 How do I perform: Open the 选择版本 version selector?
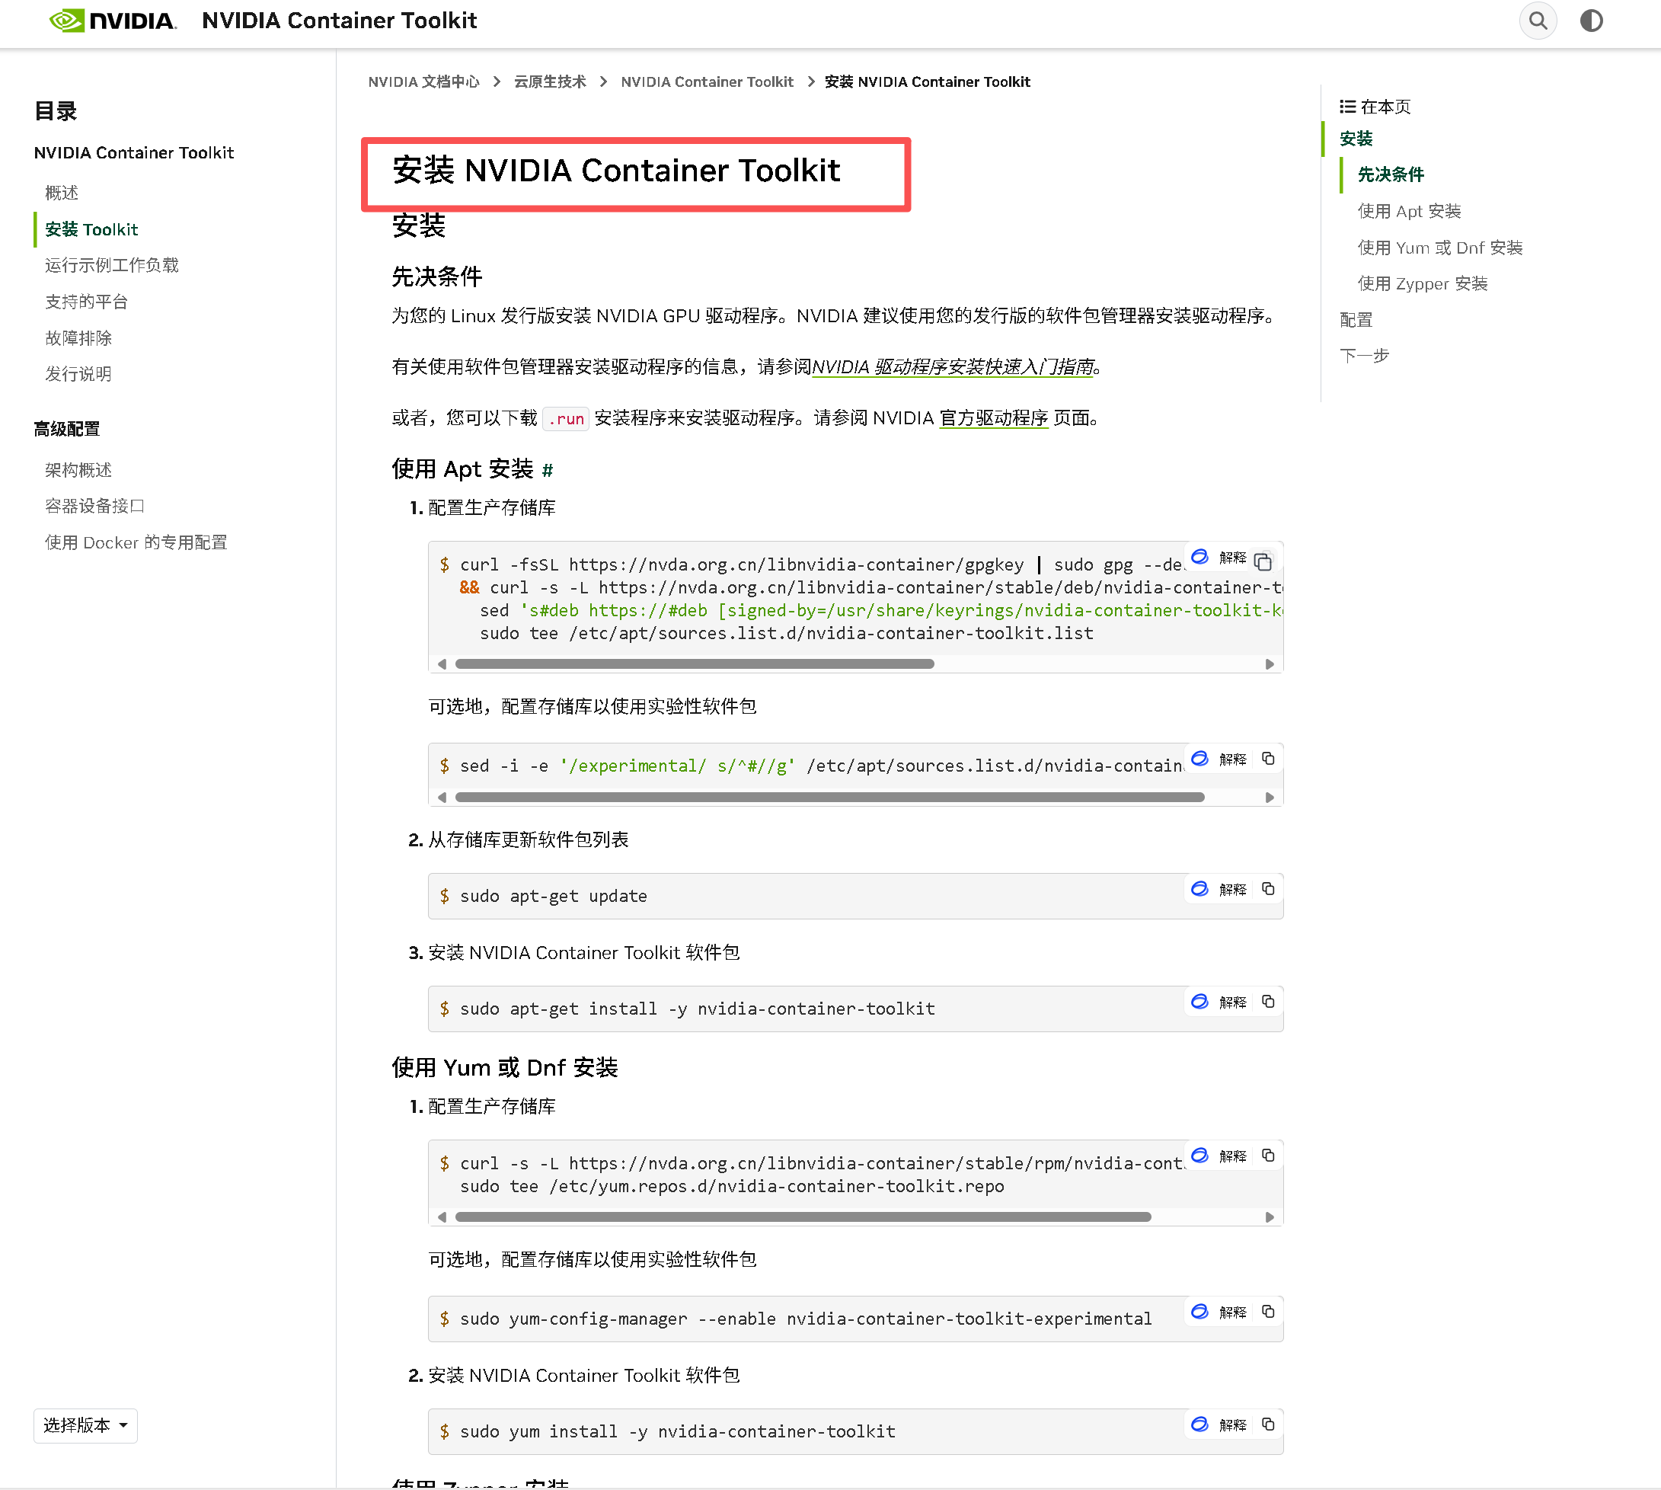tap(85, 1425)
